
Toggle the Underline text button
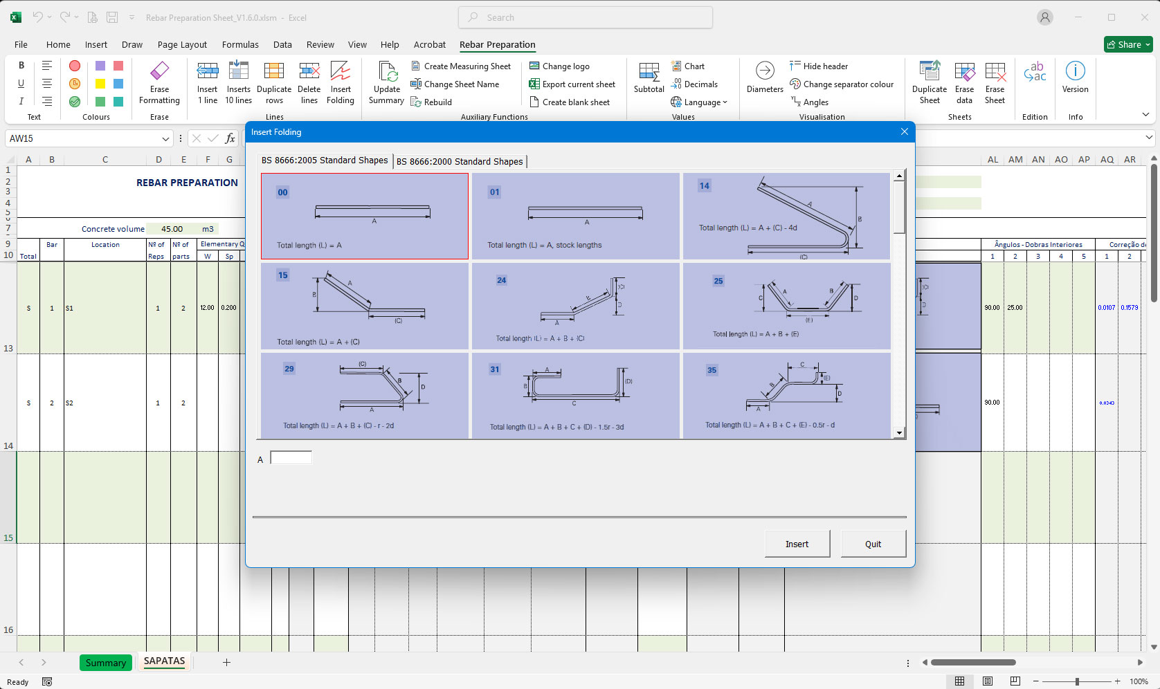coord(21,84)
